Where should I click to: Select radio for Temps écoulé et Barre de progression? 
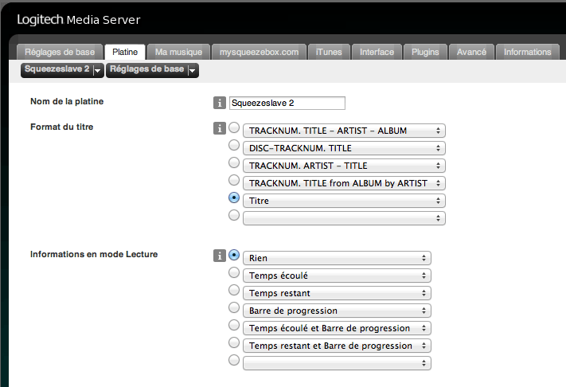coord(234,325)
